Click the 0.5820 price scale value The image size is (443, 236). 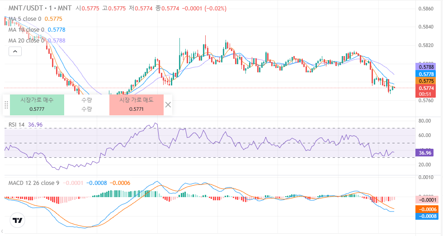tap(426, 45)
